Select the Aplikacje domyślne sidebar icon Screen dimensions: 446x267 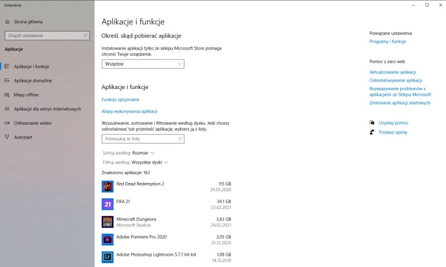coord(7,81)
